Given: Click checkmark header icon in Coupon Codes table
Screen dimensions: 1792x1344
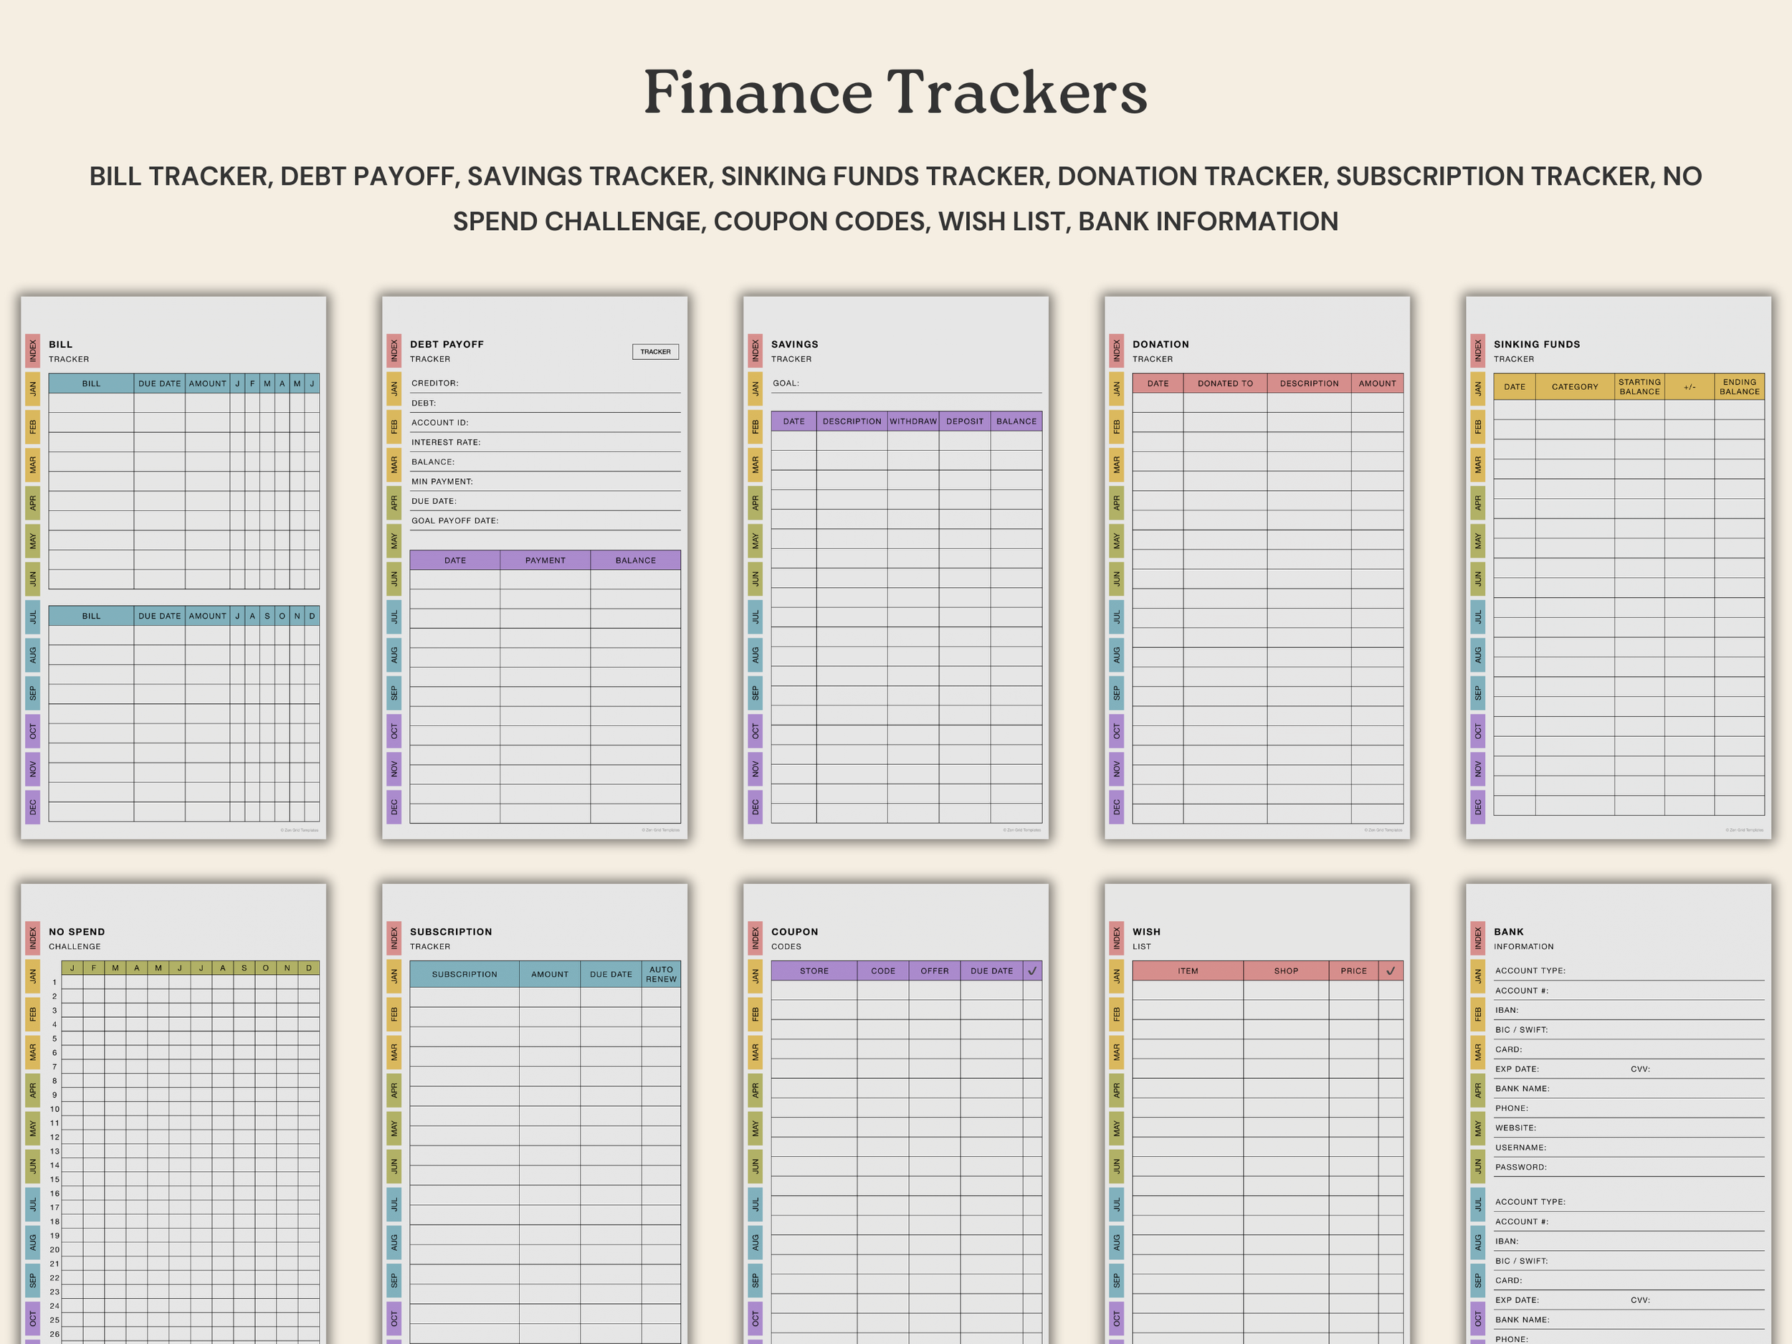Looking at the screenshot, I should pyautogui.click(x=1032, y=971).
